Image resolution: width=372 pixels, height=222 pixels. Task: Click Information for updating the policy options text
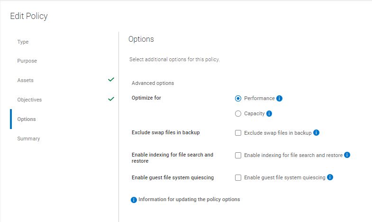coord(189,199)
